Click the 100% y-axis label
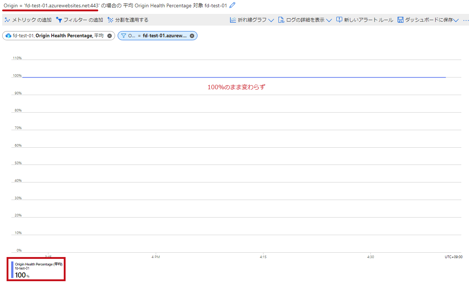469x283 pixels. [x=17, y=76]
